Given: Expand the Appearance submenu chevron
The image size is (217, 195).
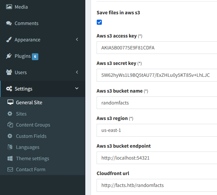Looking at the screenshot, I should [x=77, y=39].
